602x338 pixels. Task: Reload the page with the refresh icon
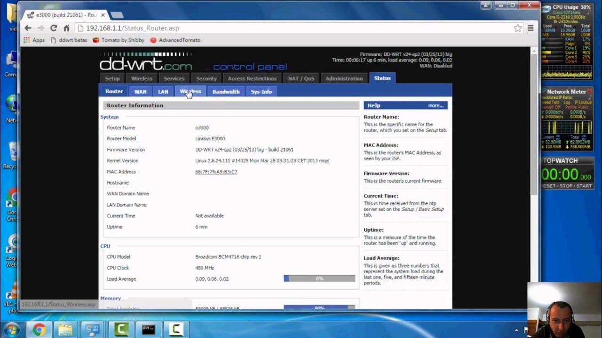[54, 28]
